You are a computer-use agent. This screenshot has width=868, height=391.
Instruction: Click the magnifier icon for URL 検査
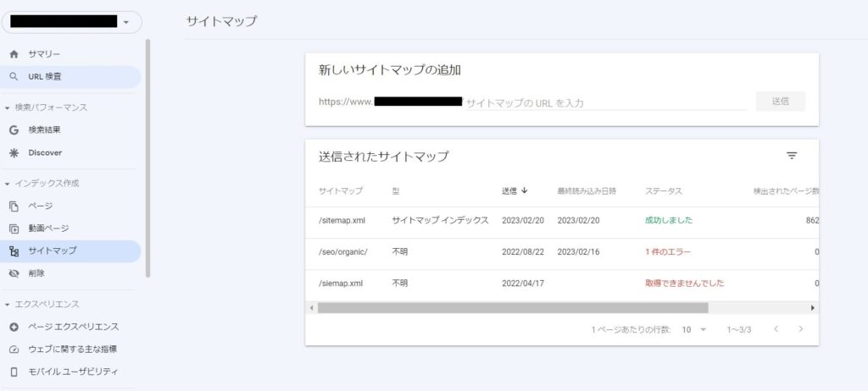point(14,77)
